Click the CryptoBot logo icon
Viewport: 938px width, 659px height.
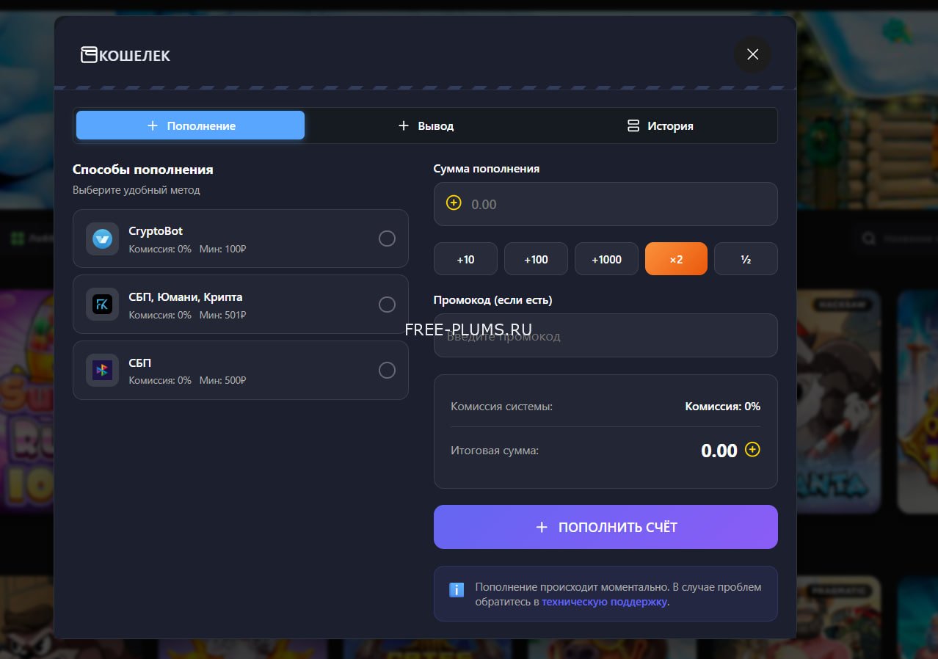click(x=102, y=239)
